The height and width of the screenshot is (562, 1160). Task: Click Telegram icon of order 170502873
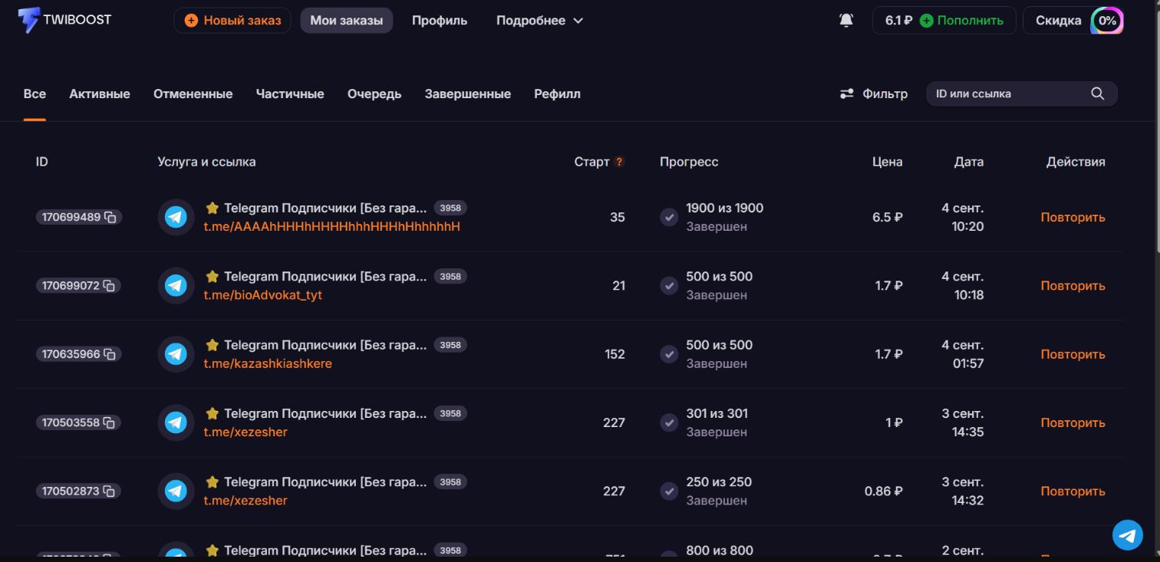coord(176,491)
